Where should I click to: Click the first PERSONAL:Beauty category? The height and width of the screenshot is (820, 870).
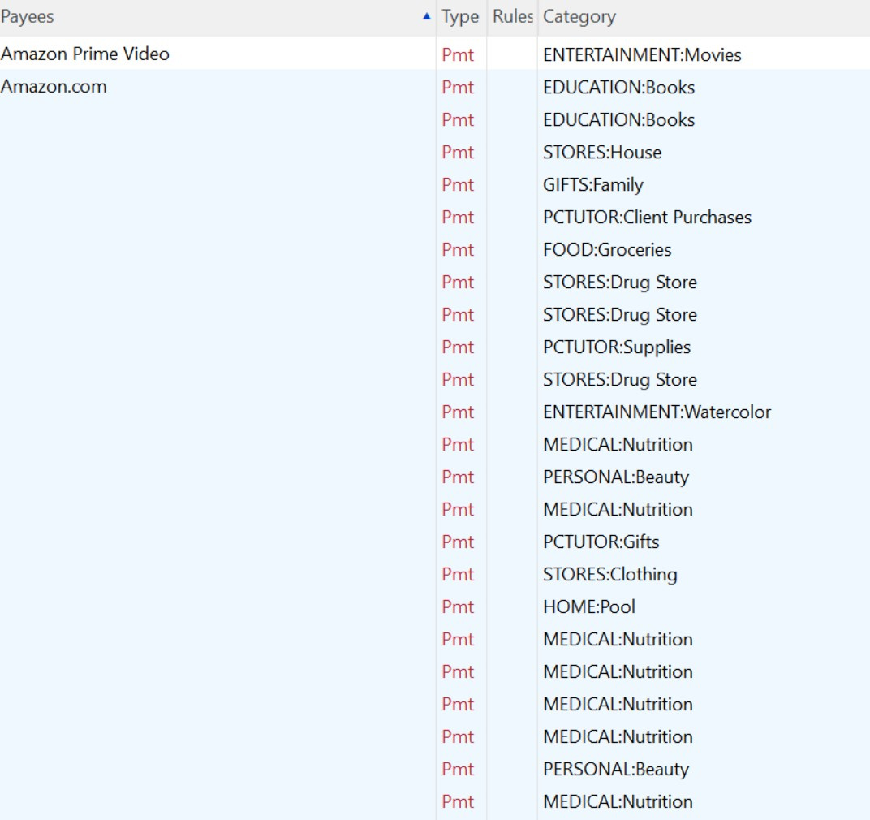pos(614,477)
